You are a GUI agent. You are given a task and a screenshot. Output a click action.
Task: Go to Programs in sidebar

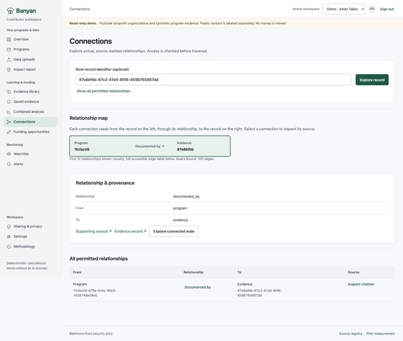[x=30, y=49]
